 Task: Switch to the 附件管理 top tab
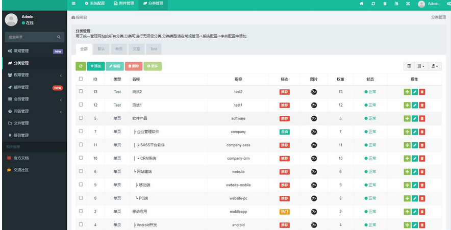click(x=124, y=4)
